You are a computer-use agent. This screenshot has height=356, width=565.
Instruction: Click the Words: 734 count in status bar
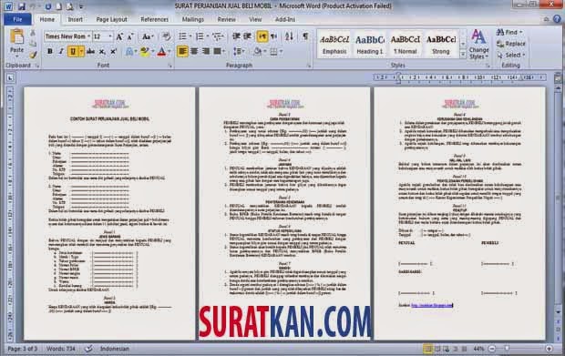(60, 349)
